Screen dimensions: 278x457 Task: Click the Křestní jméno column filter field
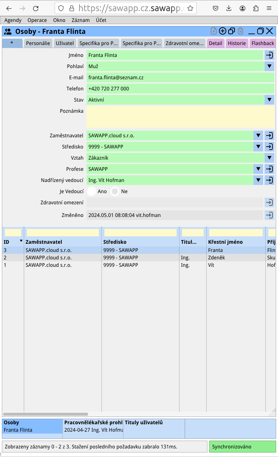[236, 233]
